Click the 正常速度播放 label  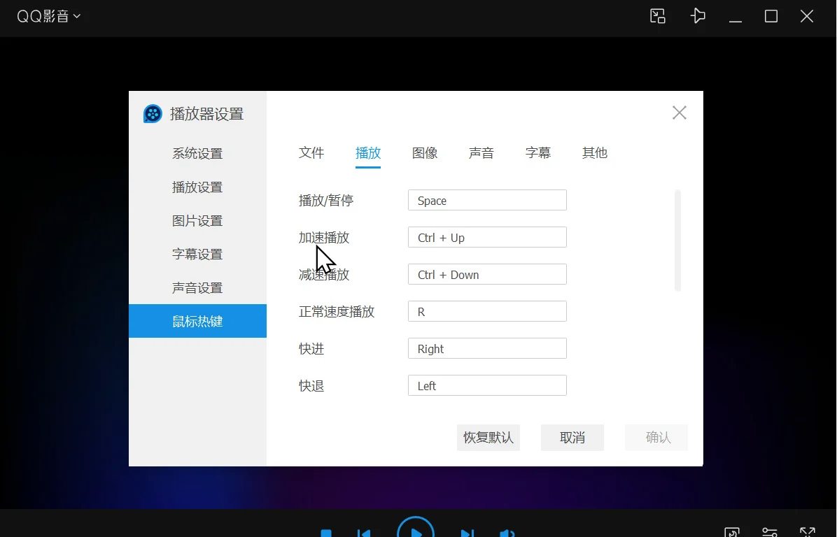pos(337,311)
